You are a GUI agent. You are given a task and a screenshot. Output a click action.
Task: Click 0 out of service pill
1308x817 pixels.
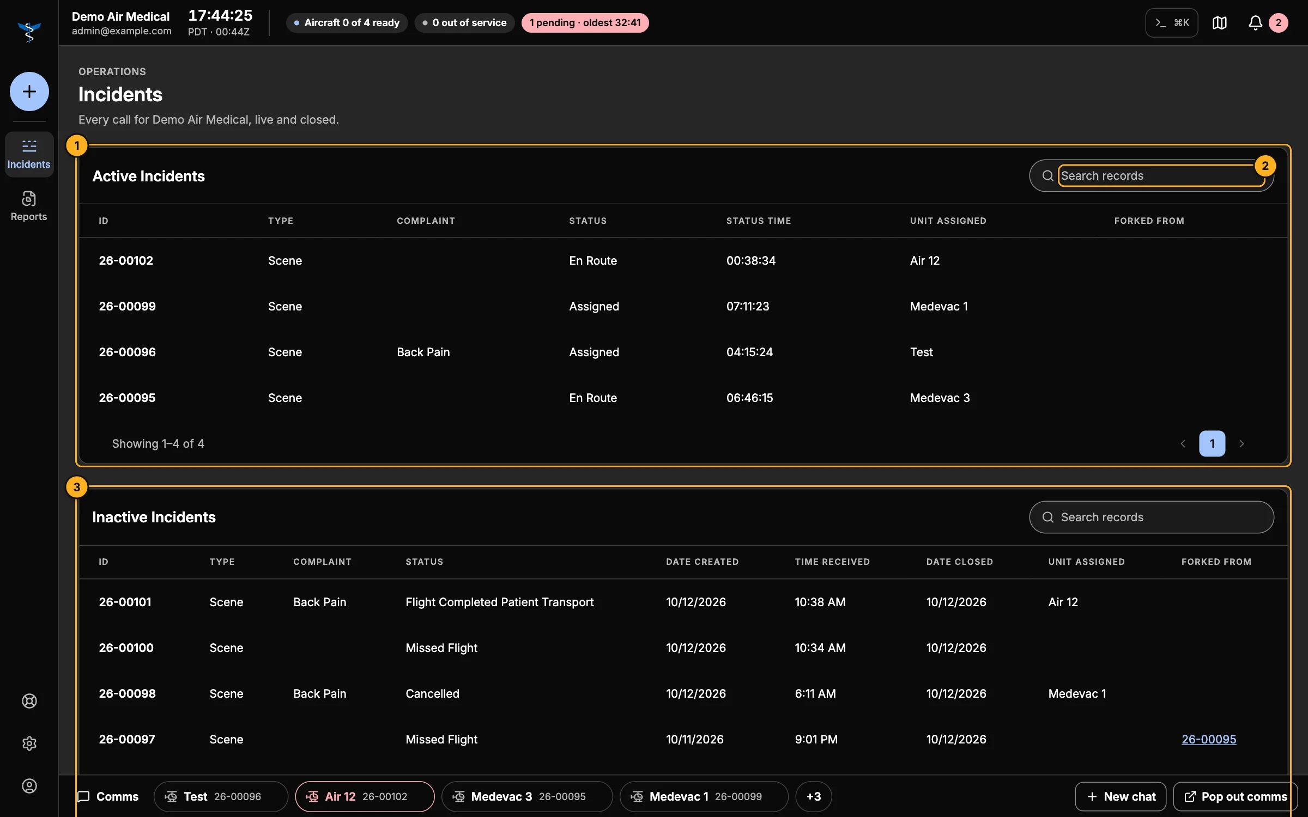click(x=464, y=23)
